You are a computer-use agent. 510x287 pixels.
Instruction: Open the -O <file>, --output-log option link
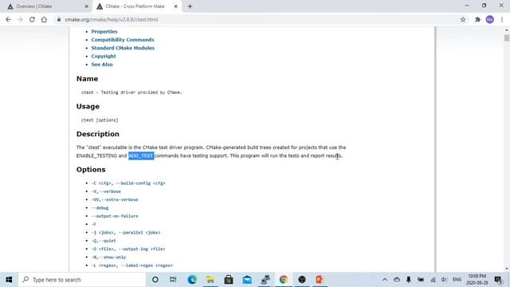[x=128, y=249]
